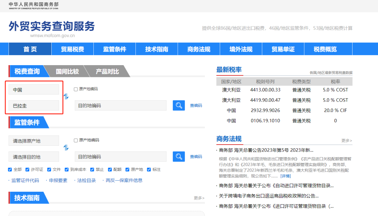Uncheck the 原产地 filter checkbox
This screenshot has height=216, width=378.
tap(127, 170)
